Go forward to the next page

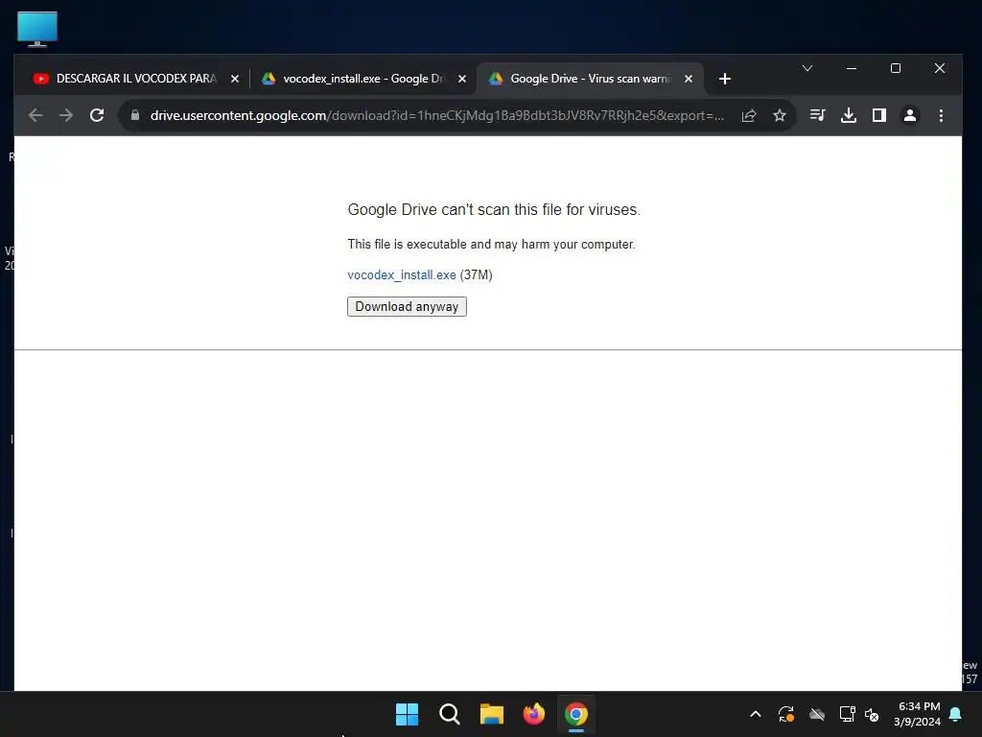66,115
